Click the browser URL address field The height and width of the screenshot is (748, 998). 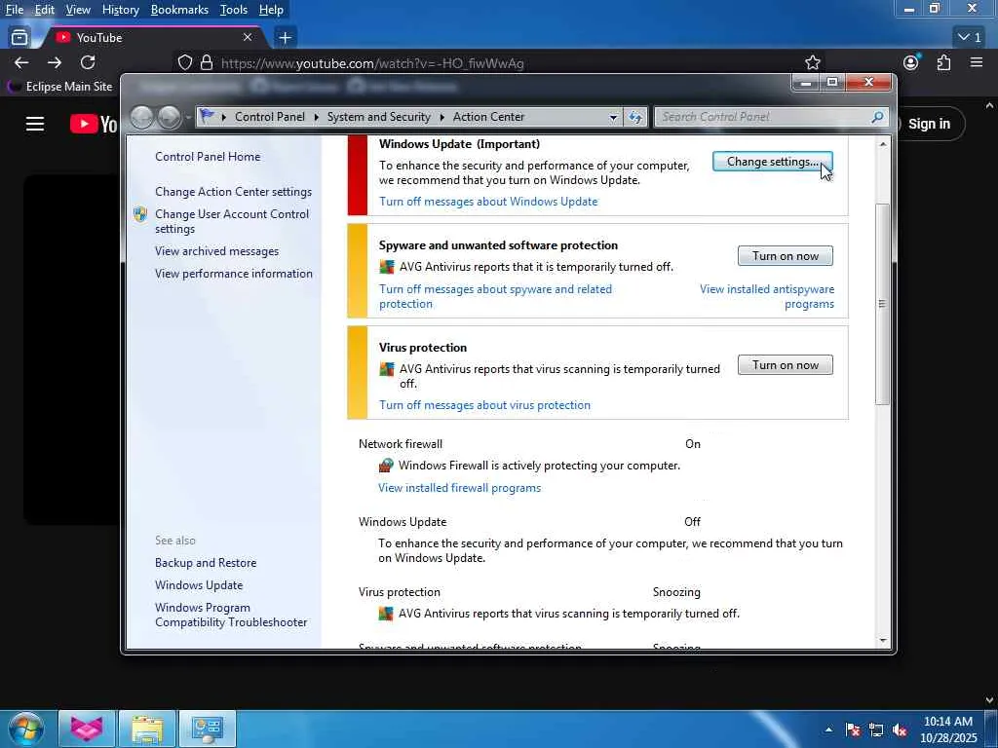coord(496,63)
